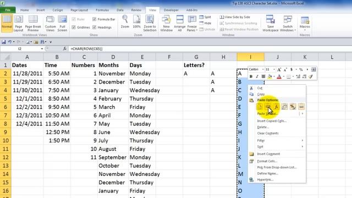Image resolution: width=352 pixels, height=198 pixels.
Task: Undo the last action
Action: [x=10, y=42]
